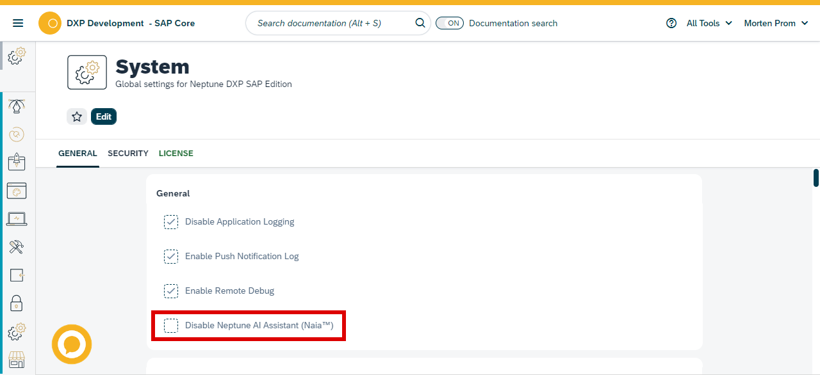Check Disable Neptune AI Assistant checkbox
The width and height of the screenshot is (820, 375).
(171, 326)
